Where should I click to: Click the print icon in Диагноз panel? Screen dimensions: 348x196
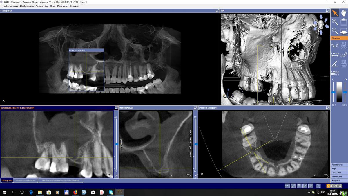click(x=344, y=64)
